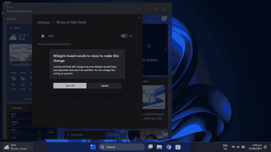The height and width of the screenshot is (152, 271).
Task: Click the muted volume icon
Action: pos(238,147)
